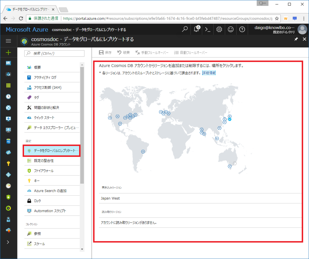Open the blue chat extension icon in browser
309x259 pixels.
[x=295, y=18]
